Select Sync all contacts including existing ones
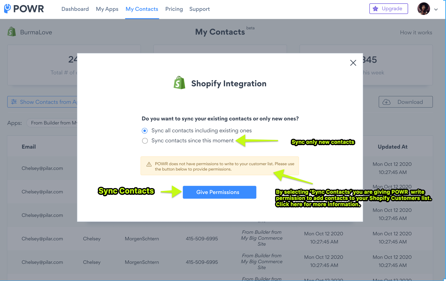446x281 pixels. point(145,131)
